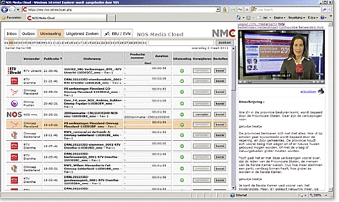Click the NMC logo in header
Viewport: 339px width, 202px height.
(223, 34)
